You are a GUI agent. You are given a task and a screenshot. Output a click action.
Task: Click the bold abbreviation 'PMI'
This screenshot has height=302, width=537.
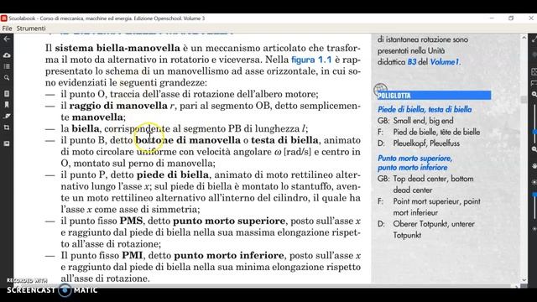point(133,255)
